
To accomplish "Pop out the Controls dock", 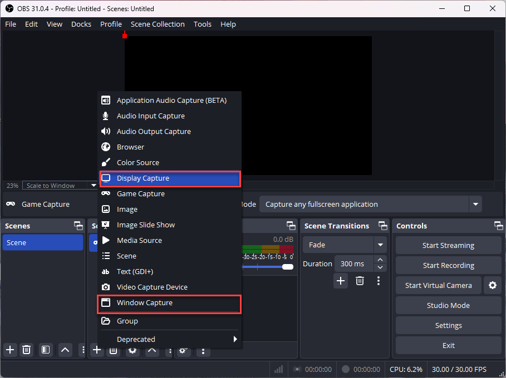I will [x=498, y=226].
